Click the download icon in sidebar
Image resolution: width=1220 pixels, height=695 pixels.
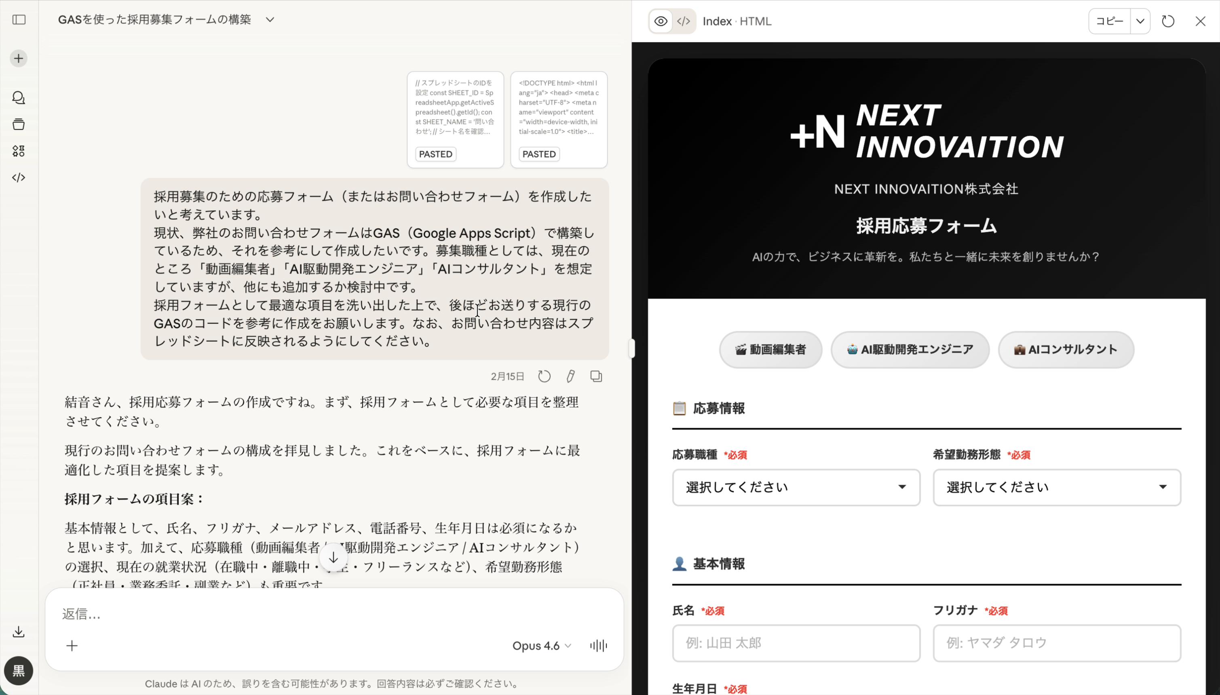(19, 632)
